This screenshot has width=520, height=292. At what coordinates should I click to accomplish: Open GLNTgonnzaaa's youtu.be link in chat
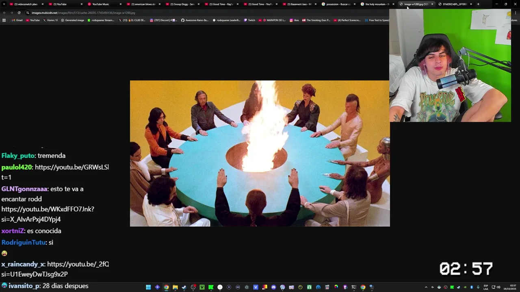pyautogui.click(x=48, y=209)
